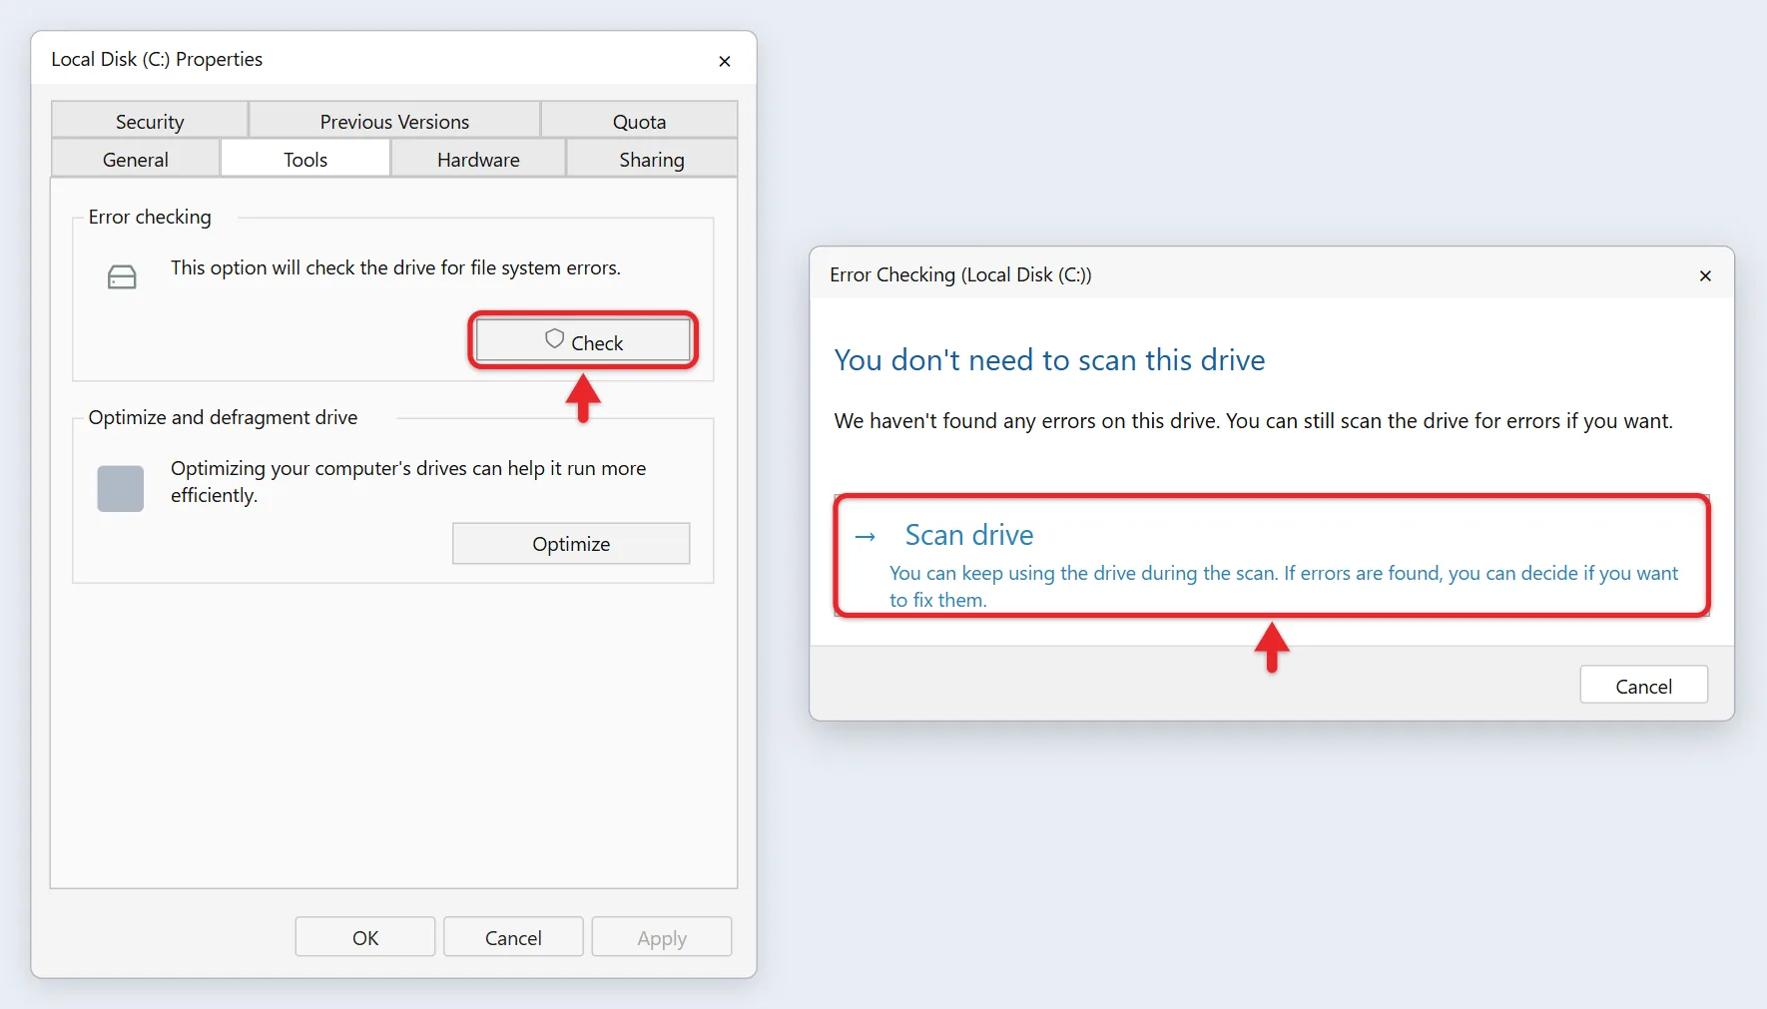Click 'Optimize and defragment drive' label

tap(223, 417)
